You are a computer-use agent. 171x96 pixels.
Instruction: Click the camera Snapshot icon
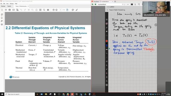point(40,10)
